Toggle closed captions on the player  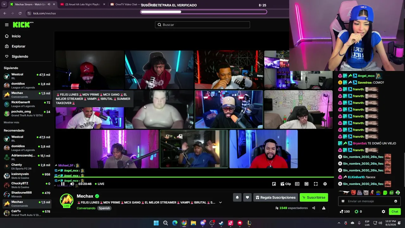pos(297,184)
